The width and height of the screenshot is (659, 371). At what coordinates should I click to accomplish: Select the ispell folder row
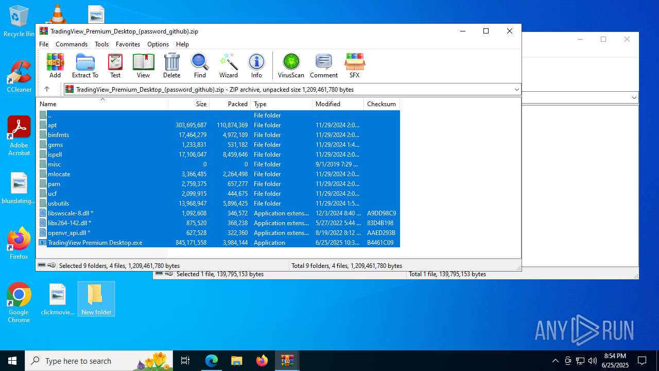coord(219,155)
